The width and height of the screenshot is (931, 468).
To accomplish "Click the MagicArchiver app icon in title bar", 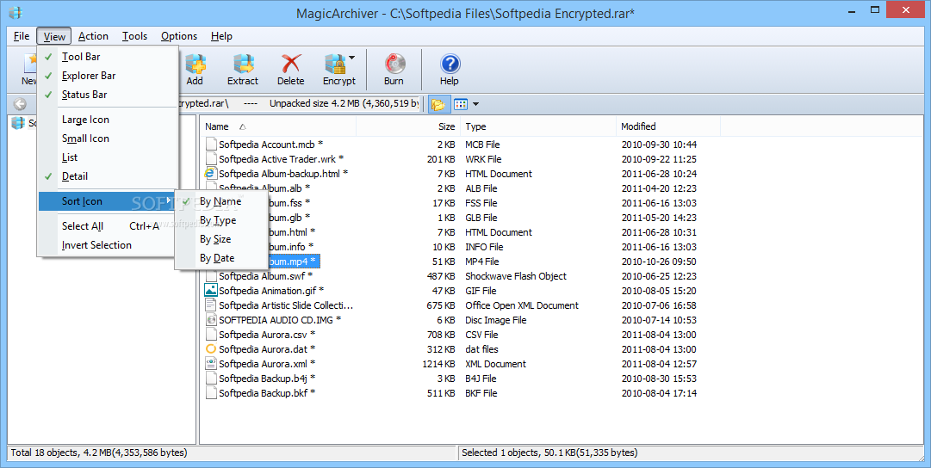I will click(x=16, y=12).
